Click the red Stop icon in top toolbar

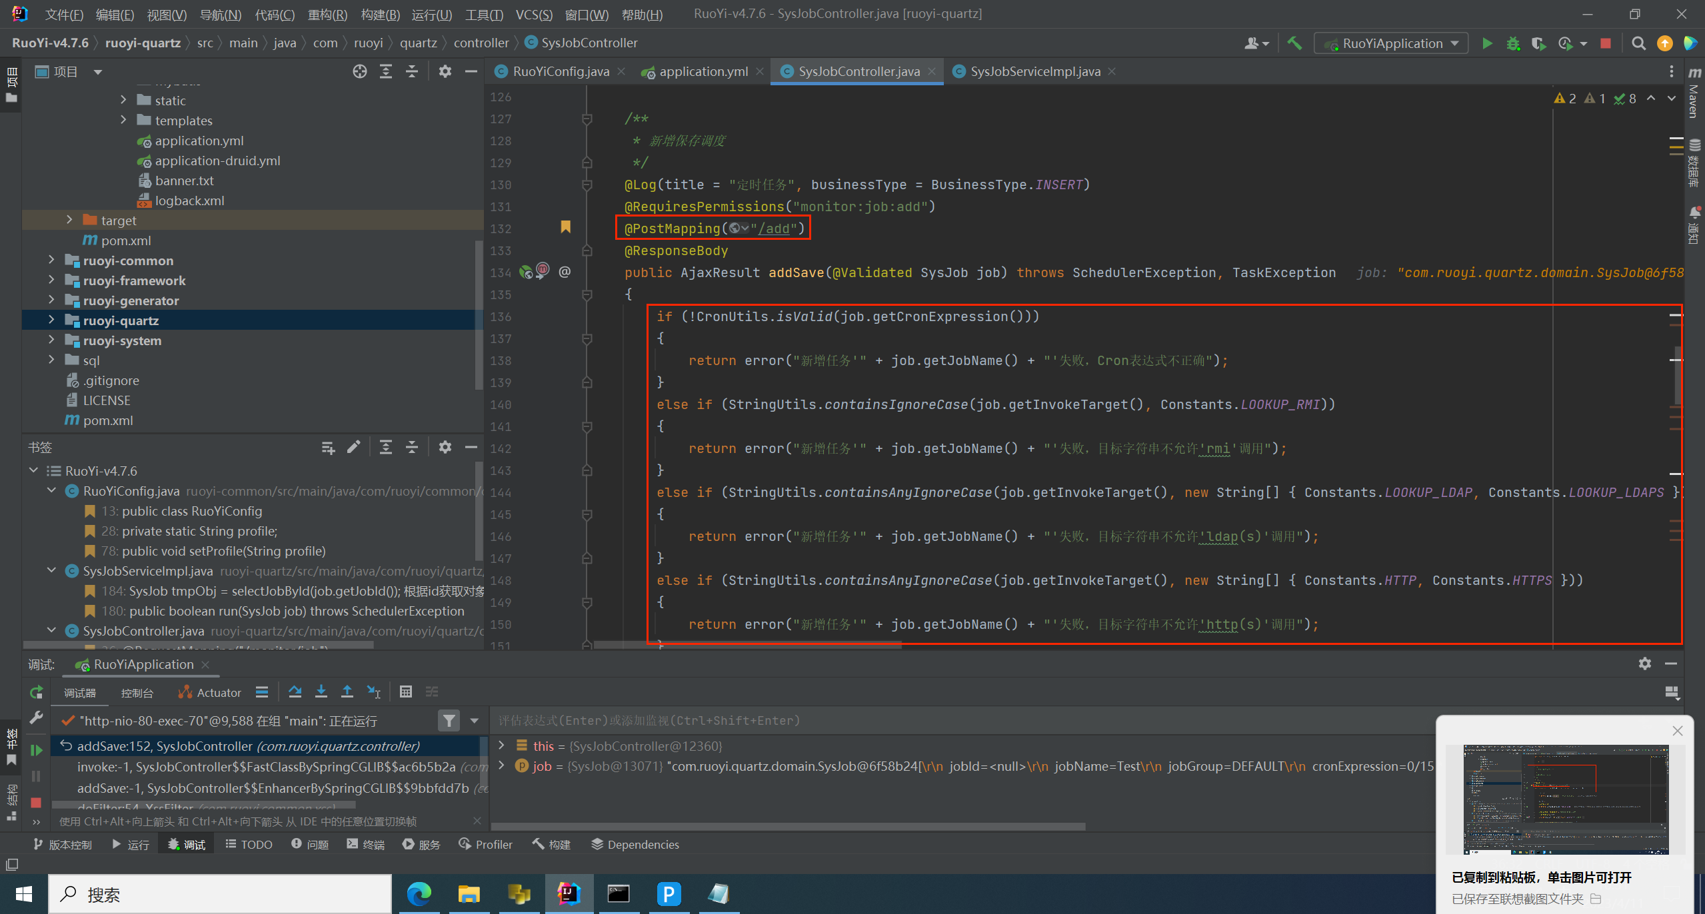(1606, 43)
